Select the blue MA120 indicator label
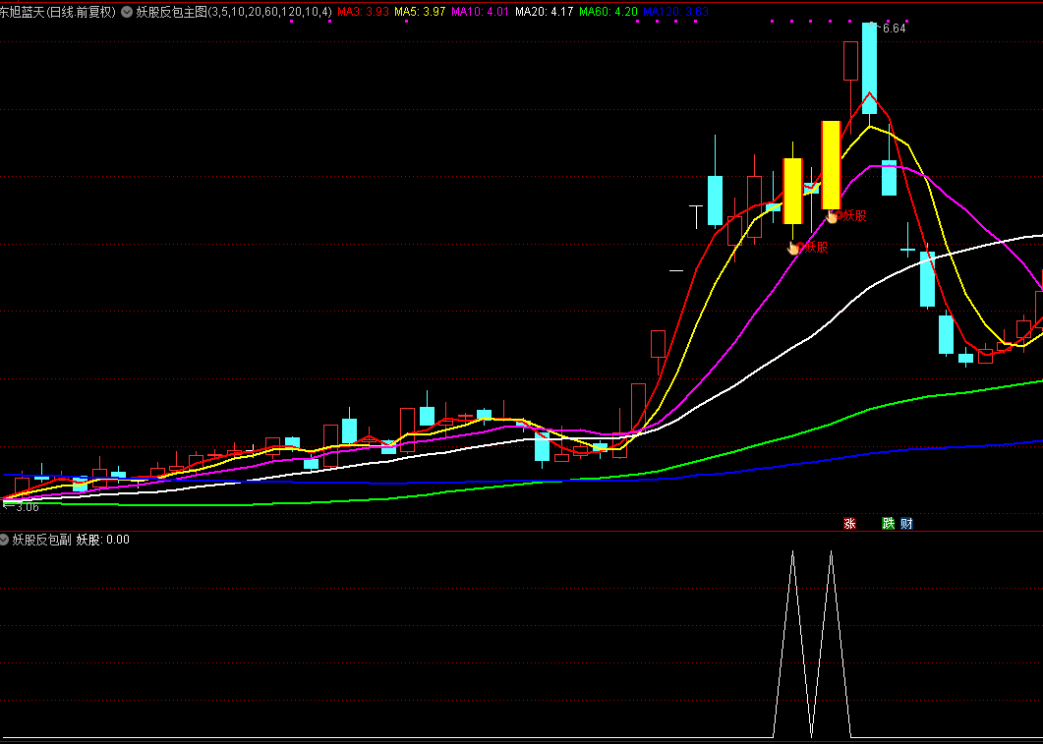The image size is (1043, 744). pos(674,13)
